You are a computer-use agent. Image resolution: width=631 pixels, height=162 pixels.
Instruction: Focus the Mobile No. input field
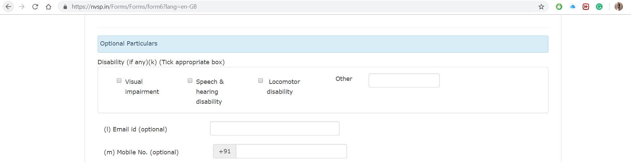[291, 151]
